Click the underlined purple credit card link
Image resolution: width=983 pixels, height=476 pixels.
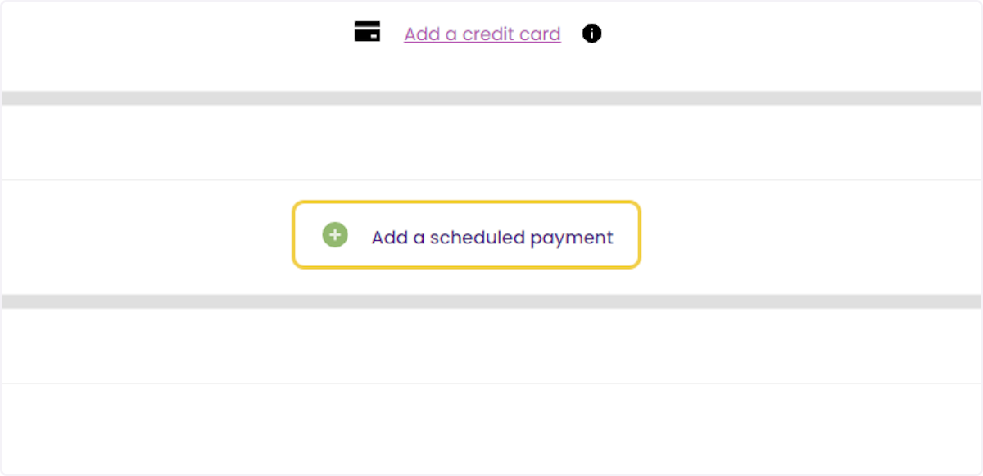pos(482,34)
